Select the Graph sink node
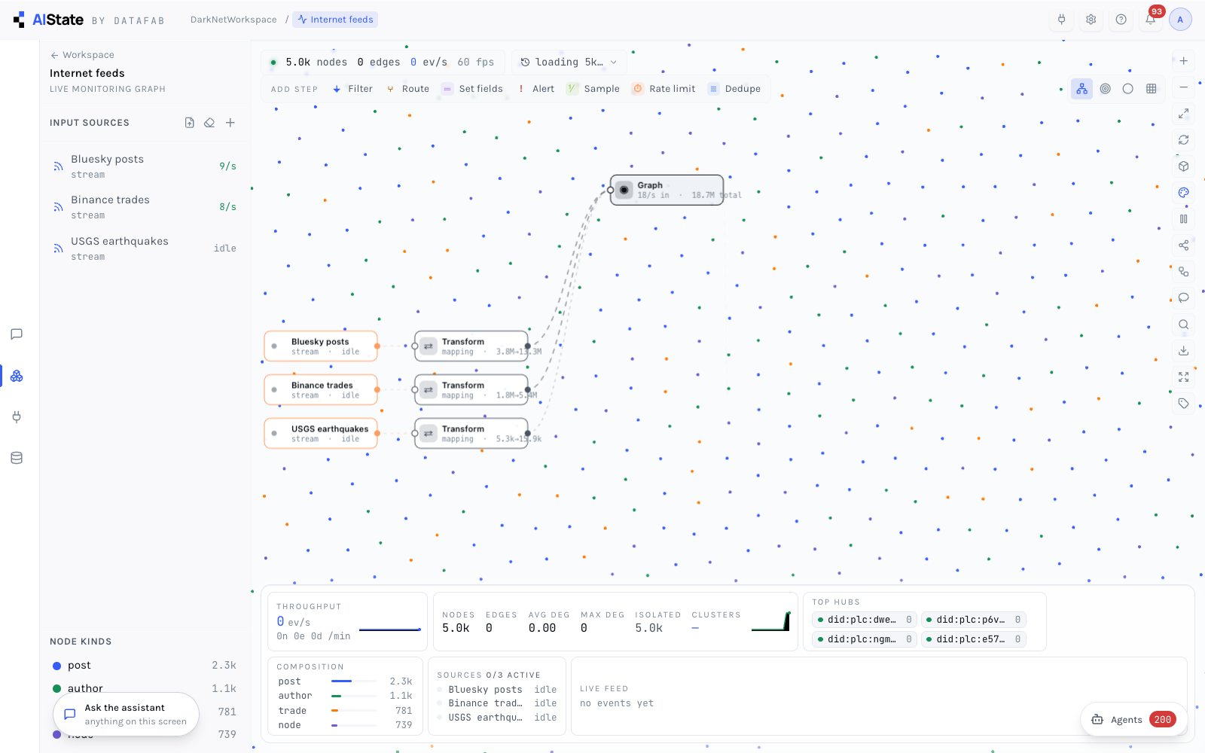 pos(667,190)
